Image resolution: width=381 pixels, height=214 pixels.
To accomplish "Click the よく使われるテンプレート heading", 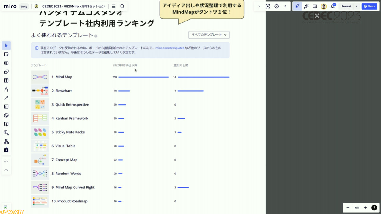I will 62,35.
